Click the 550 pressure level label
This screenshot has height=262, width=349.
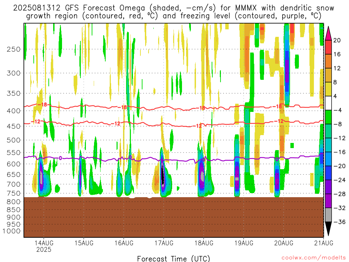click(x=14, y=152)
